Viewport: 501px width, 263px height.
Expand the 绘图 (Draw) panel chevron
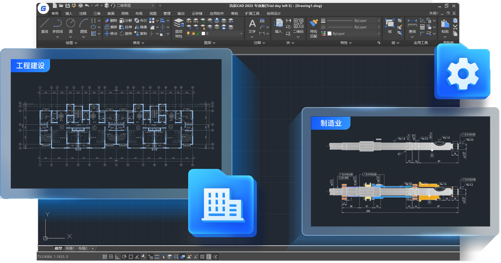click(76, 43)
